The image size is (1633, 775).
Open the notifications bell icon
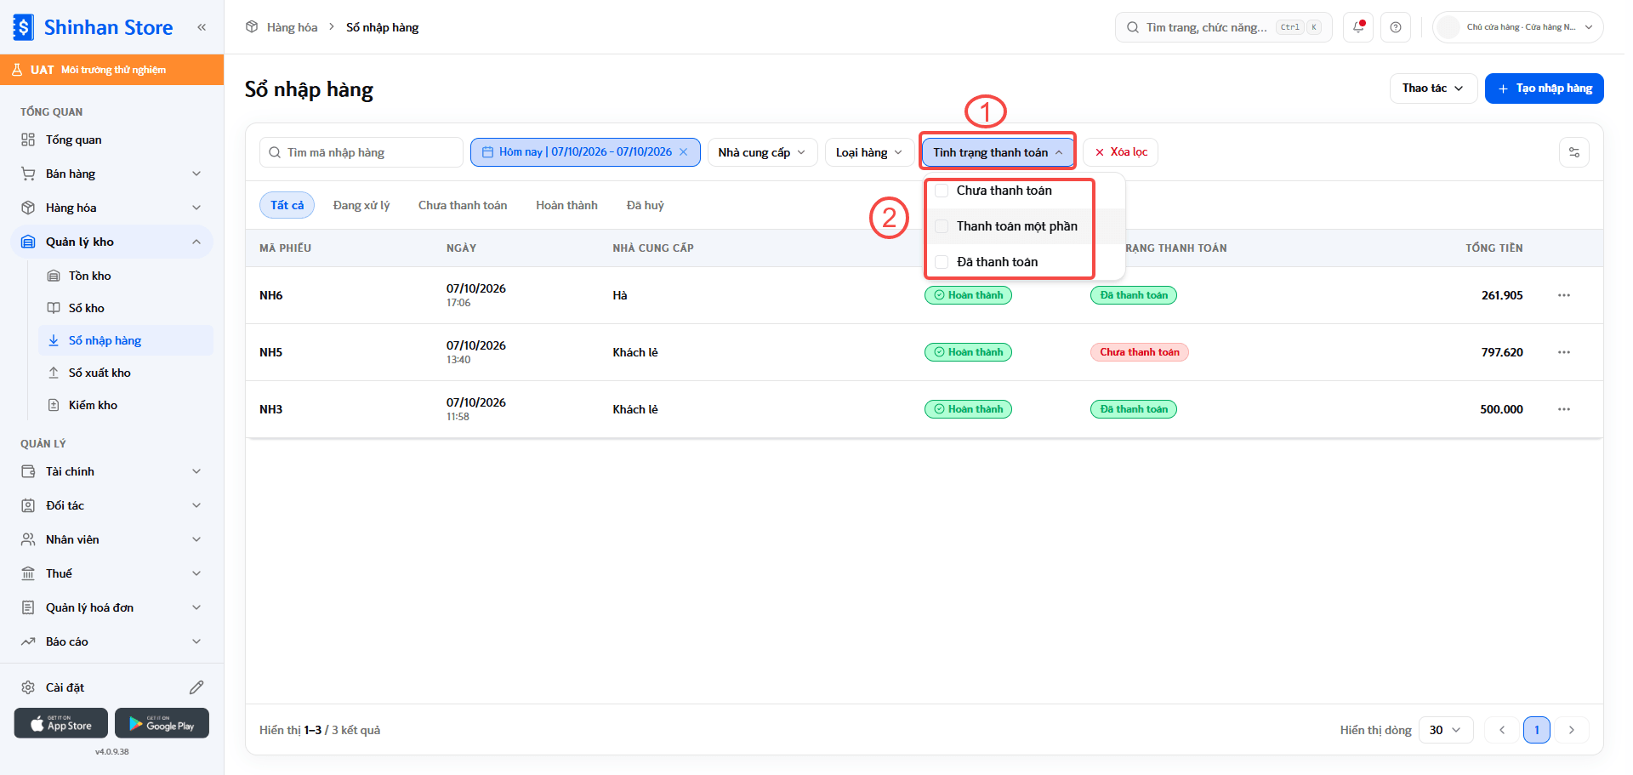click(x=1358, y=27)
